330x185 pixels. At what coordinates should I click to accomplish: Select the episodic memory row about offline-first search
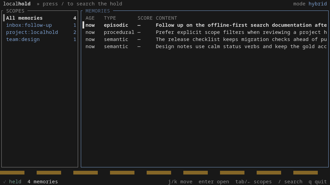(x=205, y=25)
